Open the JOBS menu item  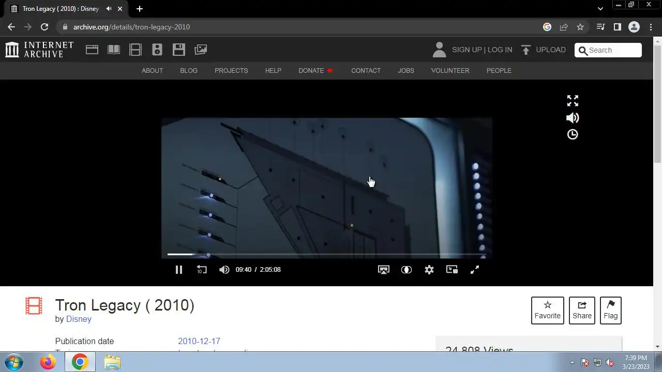(406, 70)
